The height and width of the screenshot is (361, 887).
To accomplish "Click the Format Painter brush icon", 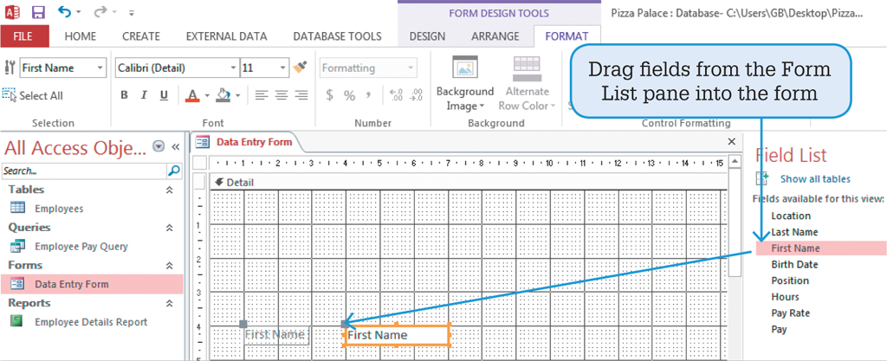I will tap(300, 68).
